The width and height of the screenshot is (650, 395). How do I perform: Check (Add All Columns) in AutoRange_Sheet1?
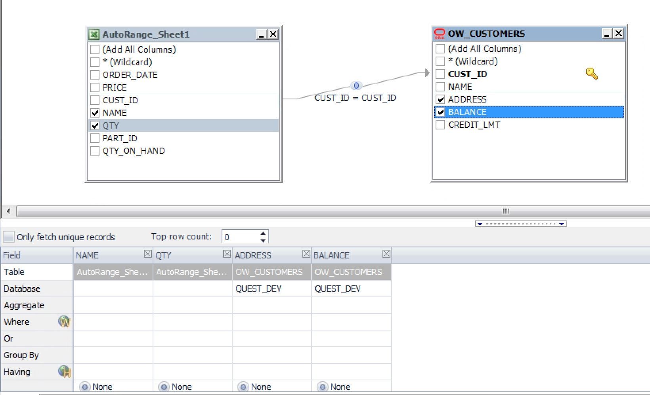[x=95, y=49]
